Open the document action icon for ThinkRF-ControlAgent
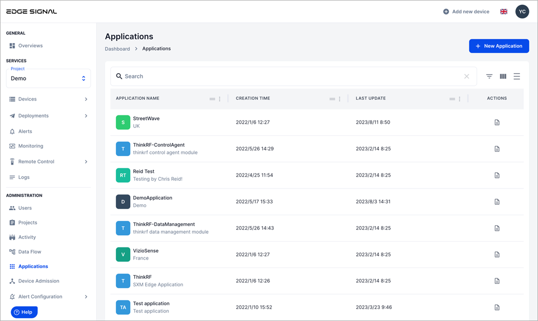 click(497, 149)
